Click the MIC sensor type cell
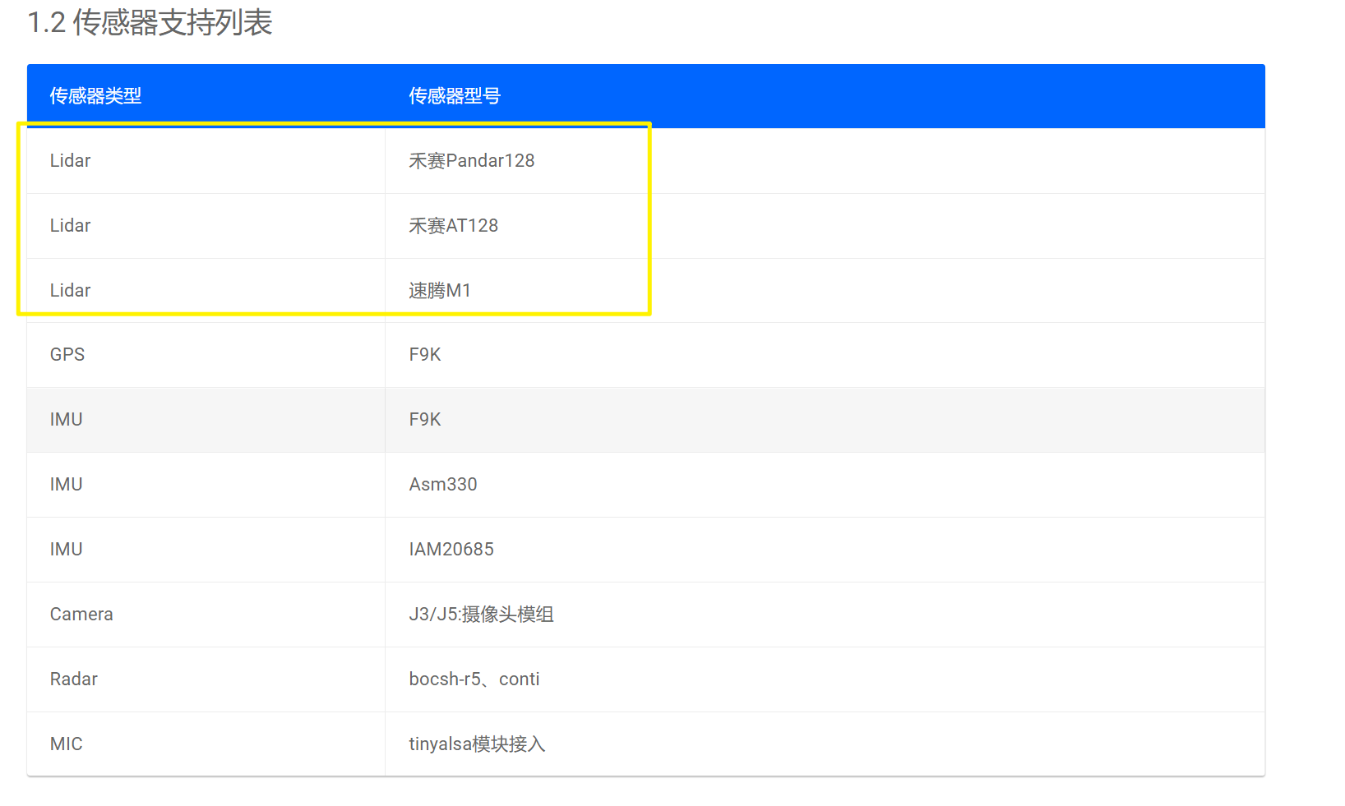 click(67, 744)
